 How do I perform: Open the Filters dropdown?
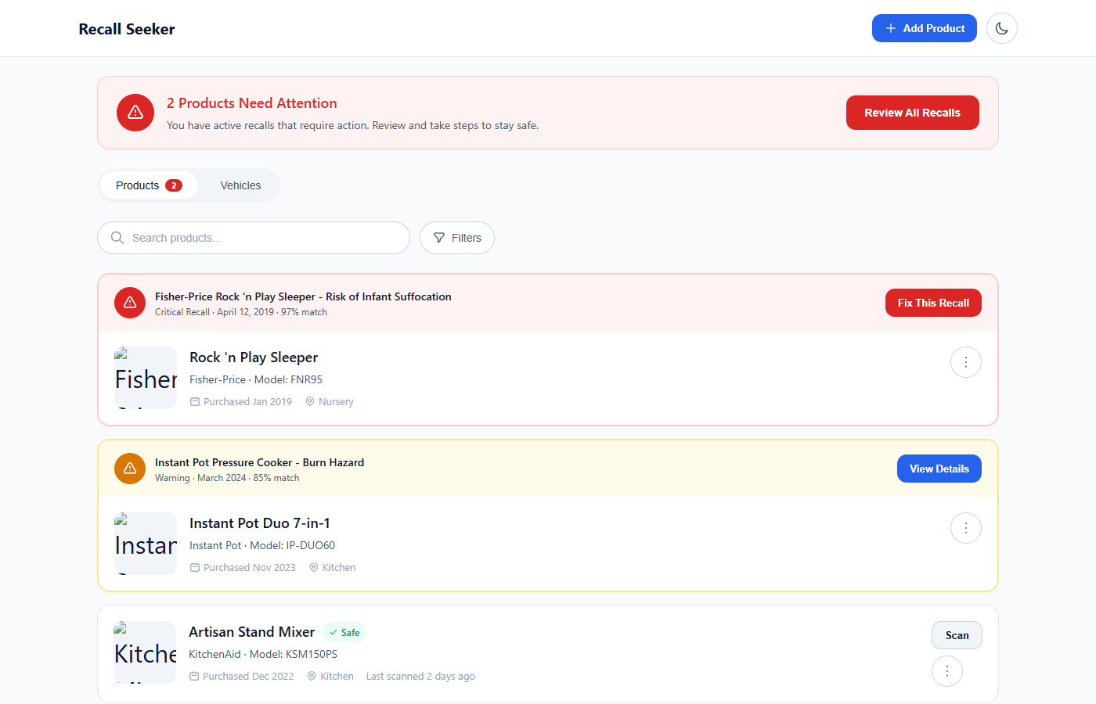[x=457, y=238]
